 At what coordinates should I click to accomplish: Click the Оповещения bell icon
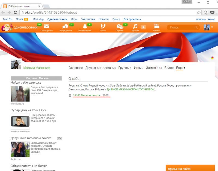[85, 27]
